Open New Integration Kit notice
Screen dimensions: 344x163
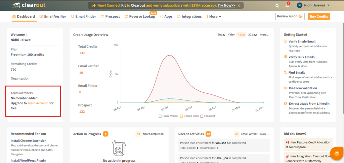point(308,158)
